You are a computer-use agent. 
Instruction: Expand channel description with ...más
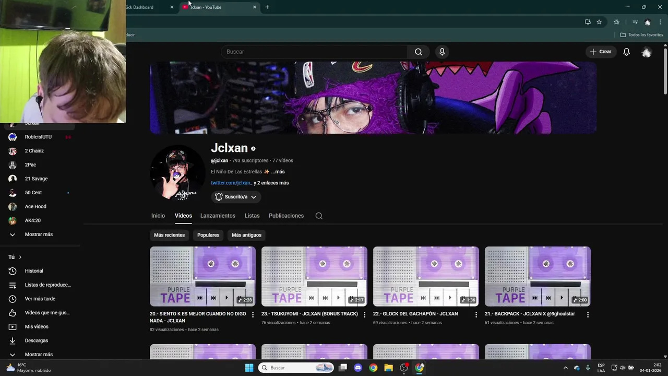[x=278, y=172]
